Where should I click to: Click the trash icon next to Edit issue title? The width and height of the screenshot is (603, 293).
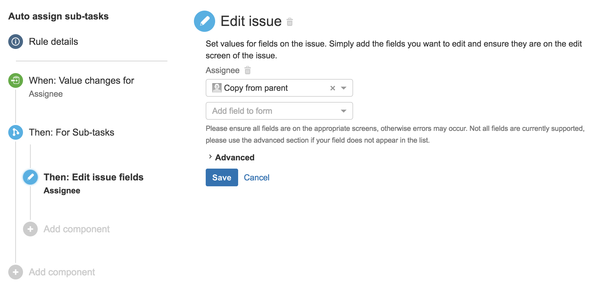click(x=289, y=22)
